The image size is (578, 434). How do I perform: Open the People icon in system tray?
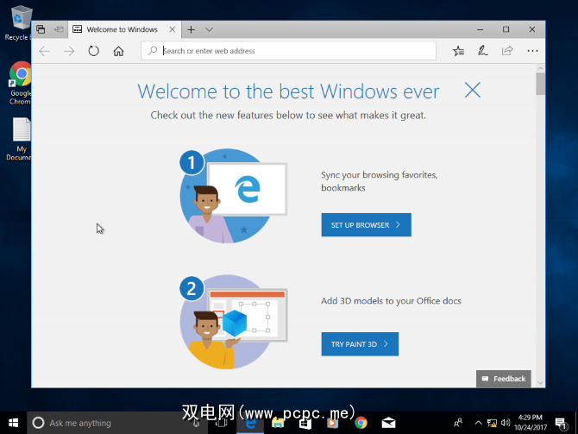(x=458, y=423)
